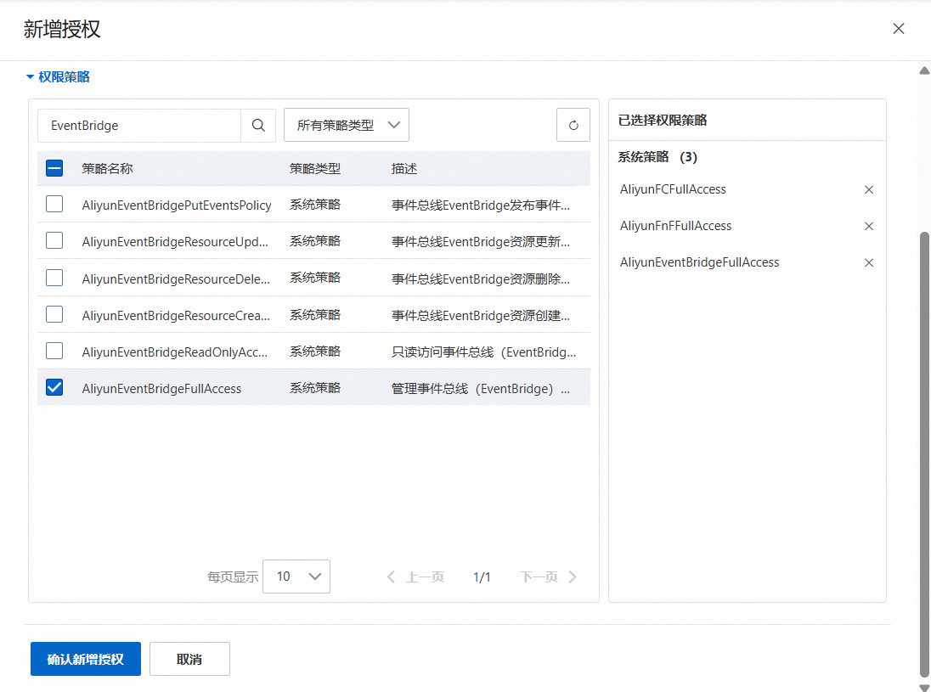This screenshot has height=692, width=931.
Task: Click description 事件总线EventBridge资源更新...
Action: pos(480,241)
